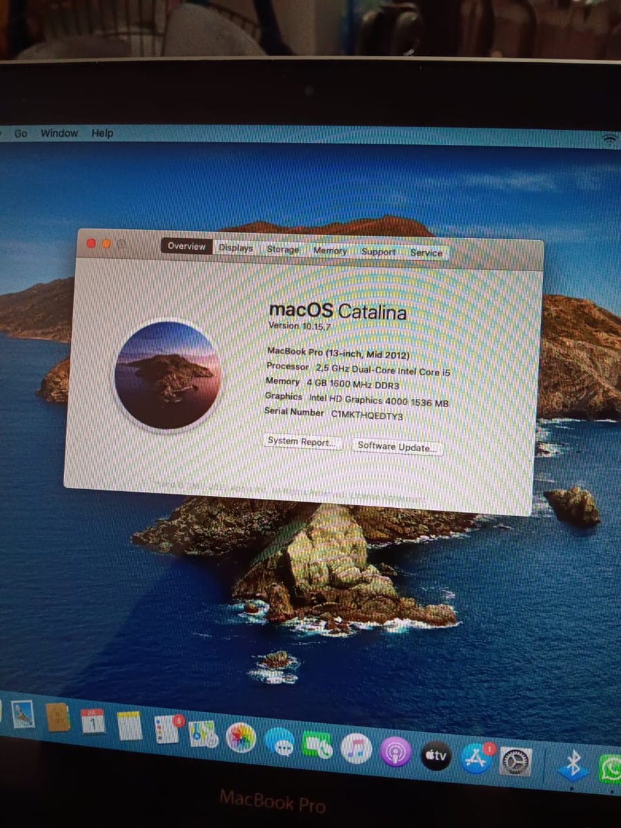Open the Service tab

426,253
